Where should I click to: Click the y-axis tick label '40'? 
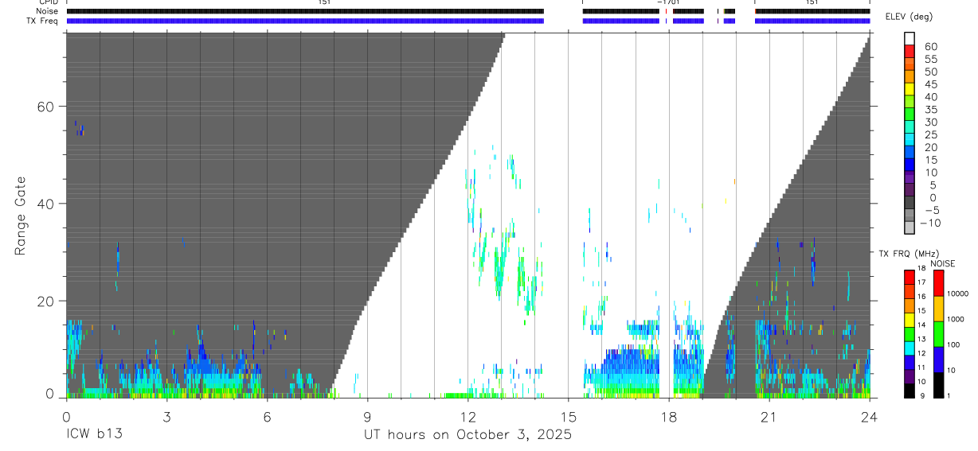click(45, 204)
